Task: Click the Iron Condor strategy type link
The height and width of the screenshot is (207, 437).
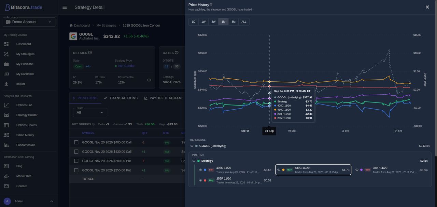Action: click(126, 66)
